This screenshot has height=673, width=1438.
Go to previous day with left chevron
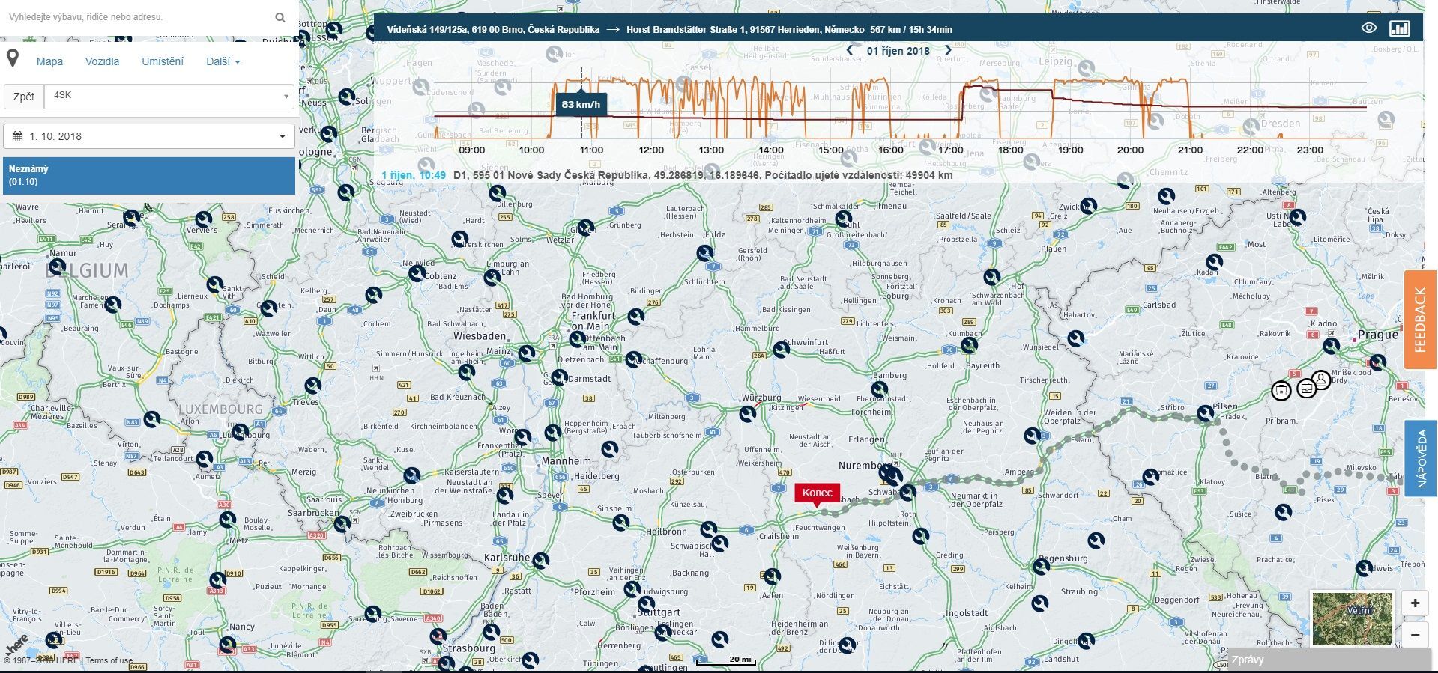[849, 50]
